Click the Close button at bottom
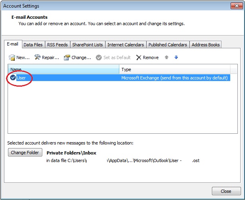The height and width of the screenshot is (200, 245). coord(226,191)
